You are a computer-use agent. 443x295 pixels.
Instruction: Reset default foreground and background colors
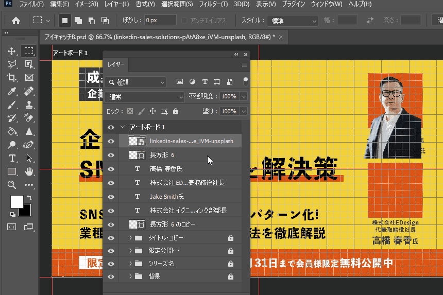coord(13,215)
